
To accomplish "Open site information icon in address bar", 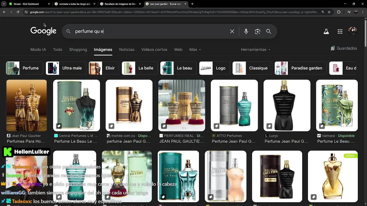I will tap(26, 12).
